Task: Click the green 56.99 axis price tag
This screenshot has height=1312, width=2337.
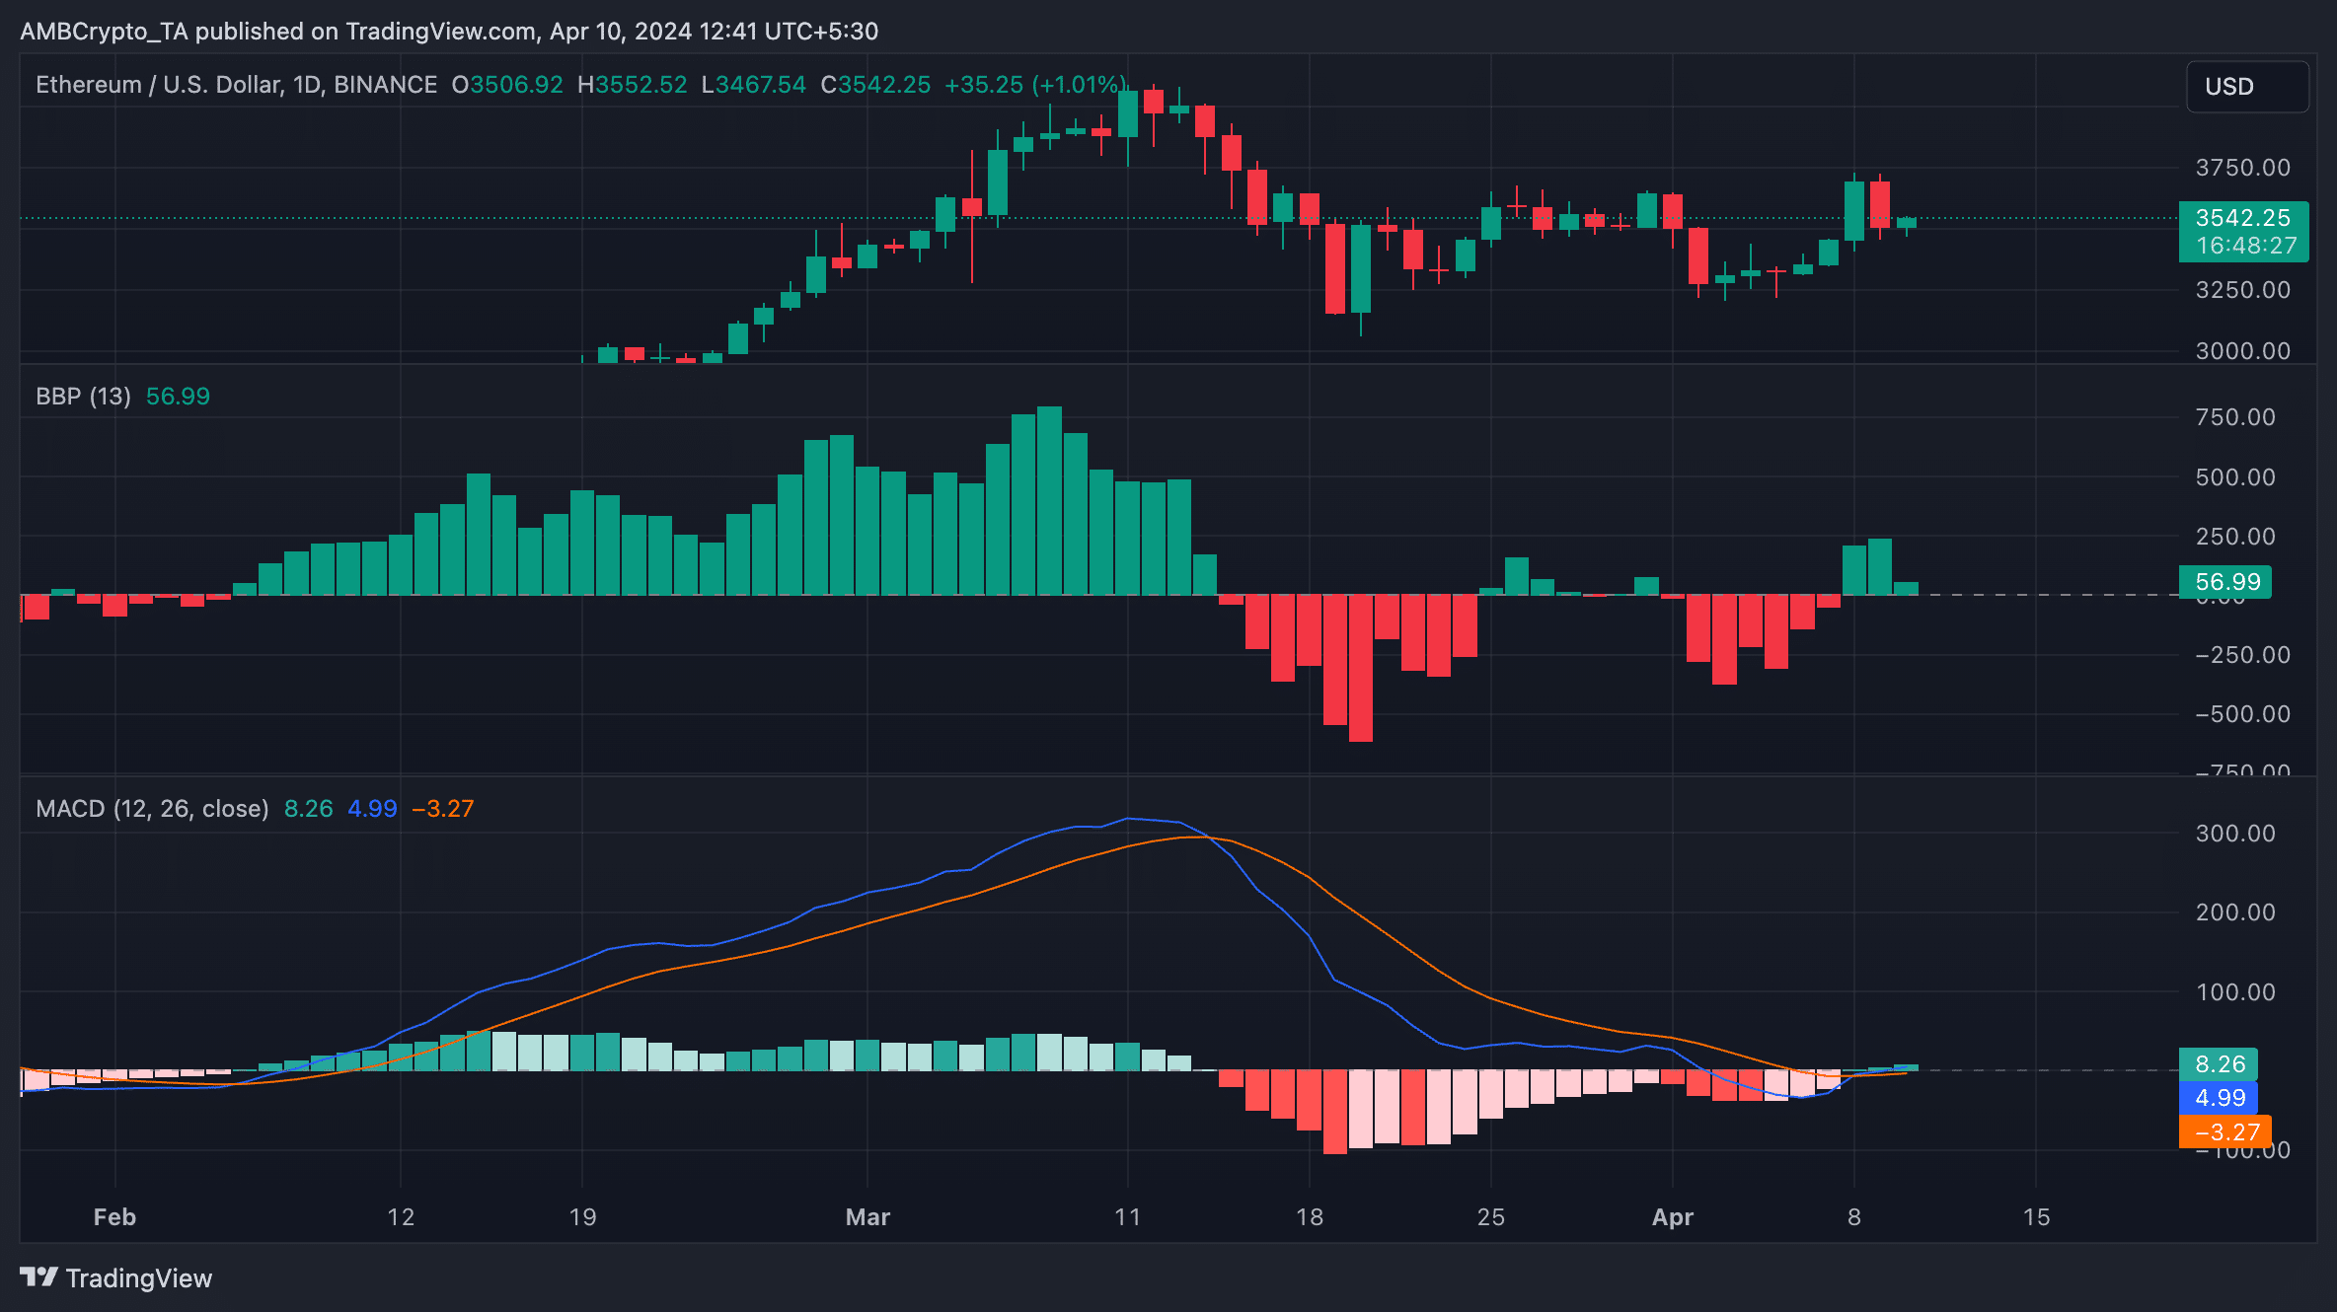Action: click(2225, 582)
